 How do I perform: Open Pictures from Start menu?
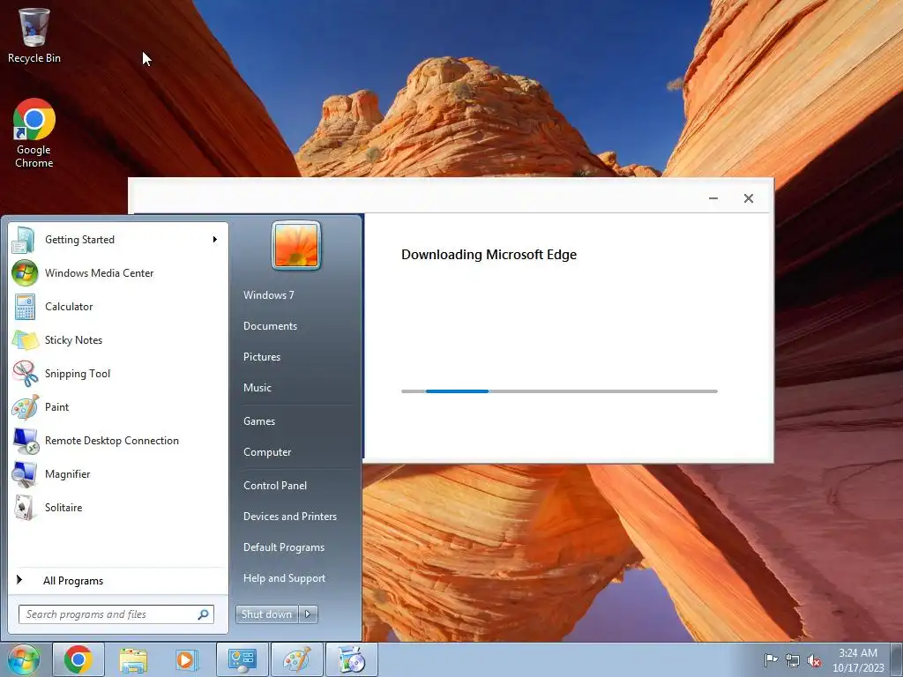coord(262,357)
